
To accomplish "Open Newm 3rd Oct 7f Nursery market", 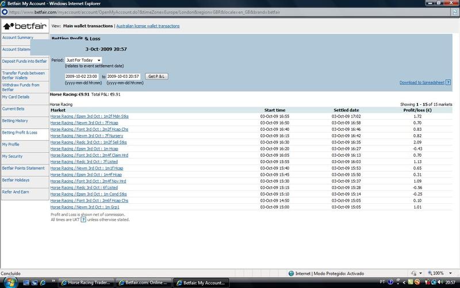I will 87,136.
